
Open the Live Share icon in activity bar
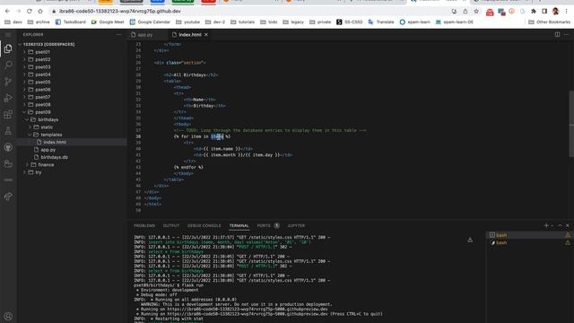8,196
